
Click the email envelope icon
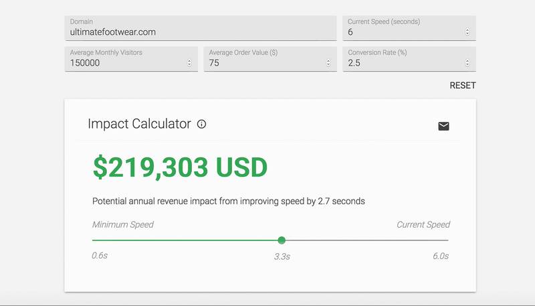(443, 126)
